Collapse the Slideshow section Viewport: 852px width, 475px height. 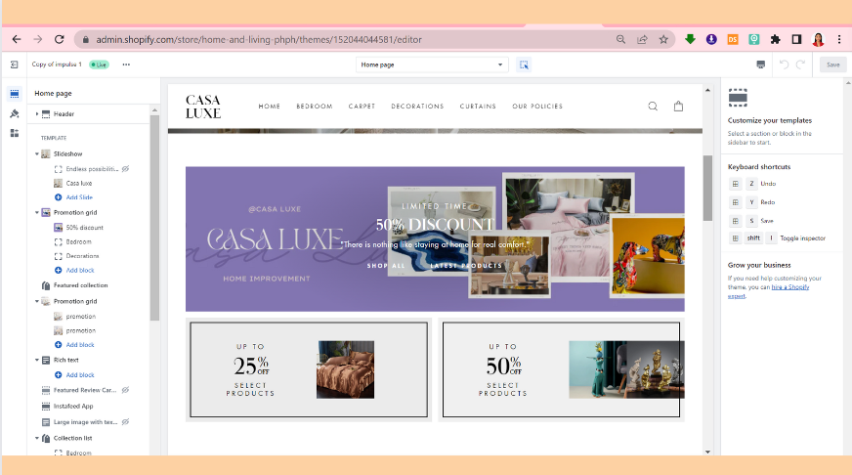[37, 154]
